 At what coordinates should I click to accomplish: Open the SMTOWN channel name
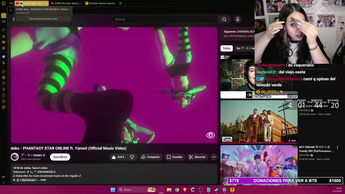[304, 155]
